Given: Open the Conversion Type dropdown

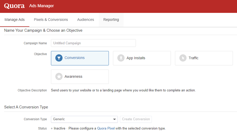Looking at the screenshot, I should coord(84,119).
